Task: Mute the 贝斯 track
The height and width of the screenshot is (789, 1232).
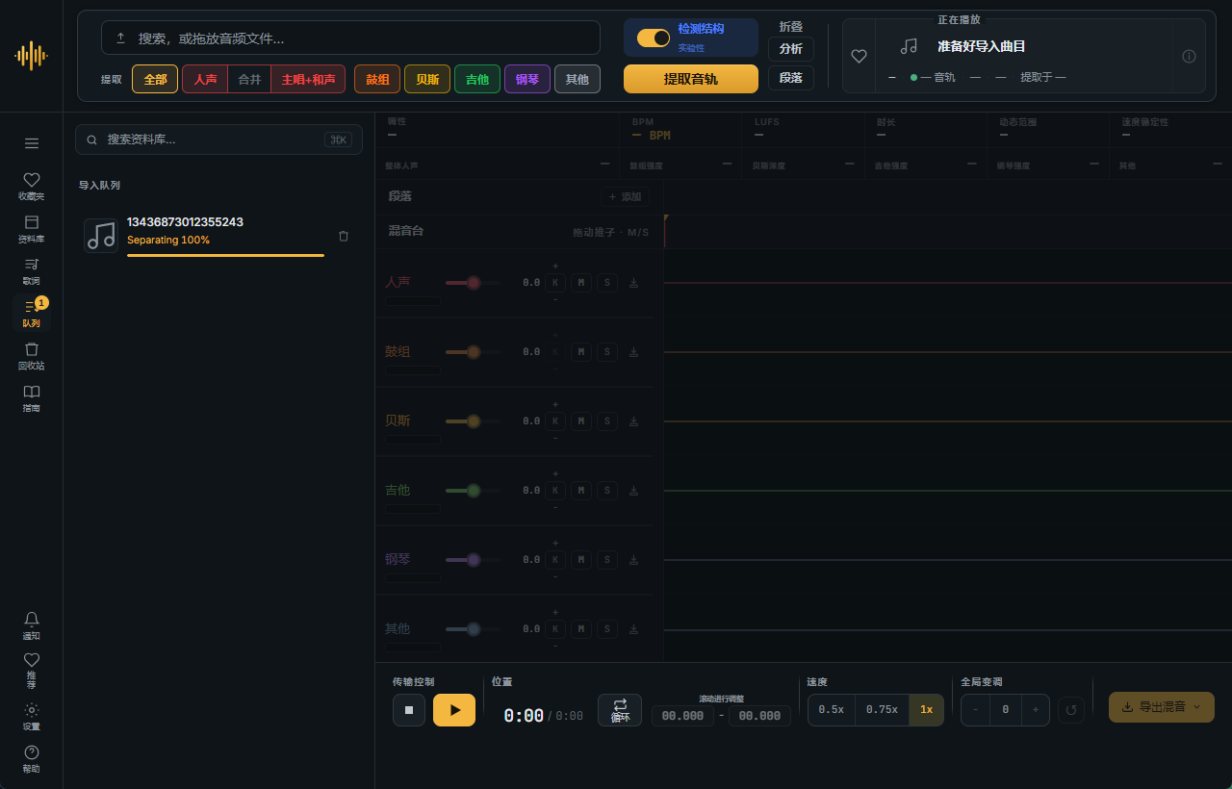Action: point(581,421)
